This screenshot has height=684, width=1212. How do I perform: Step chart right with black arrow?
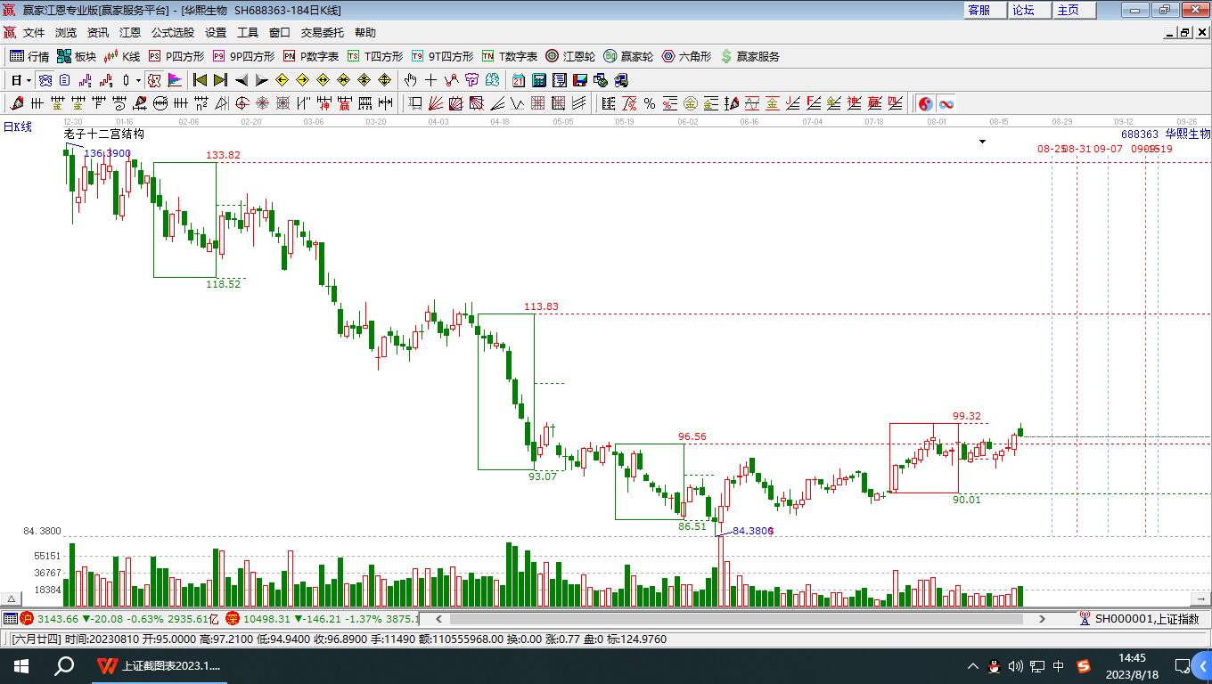tap(261, 80)
